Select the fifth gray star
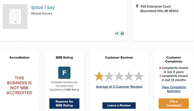The width and height of the screenshot is (194, 111). coord(139,76)
